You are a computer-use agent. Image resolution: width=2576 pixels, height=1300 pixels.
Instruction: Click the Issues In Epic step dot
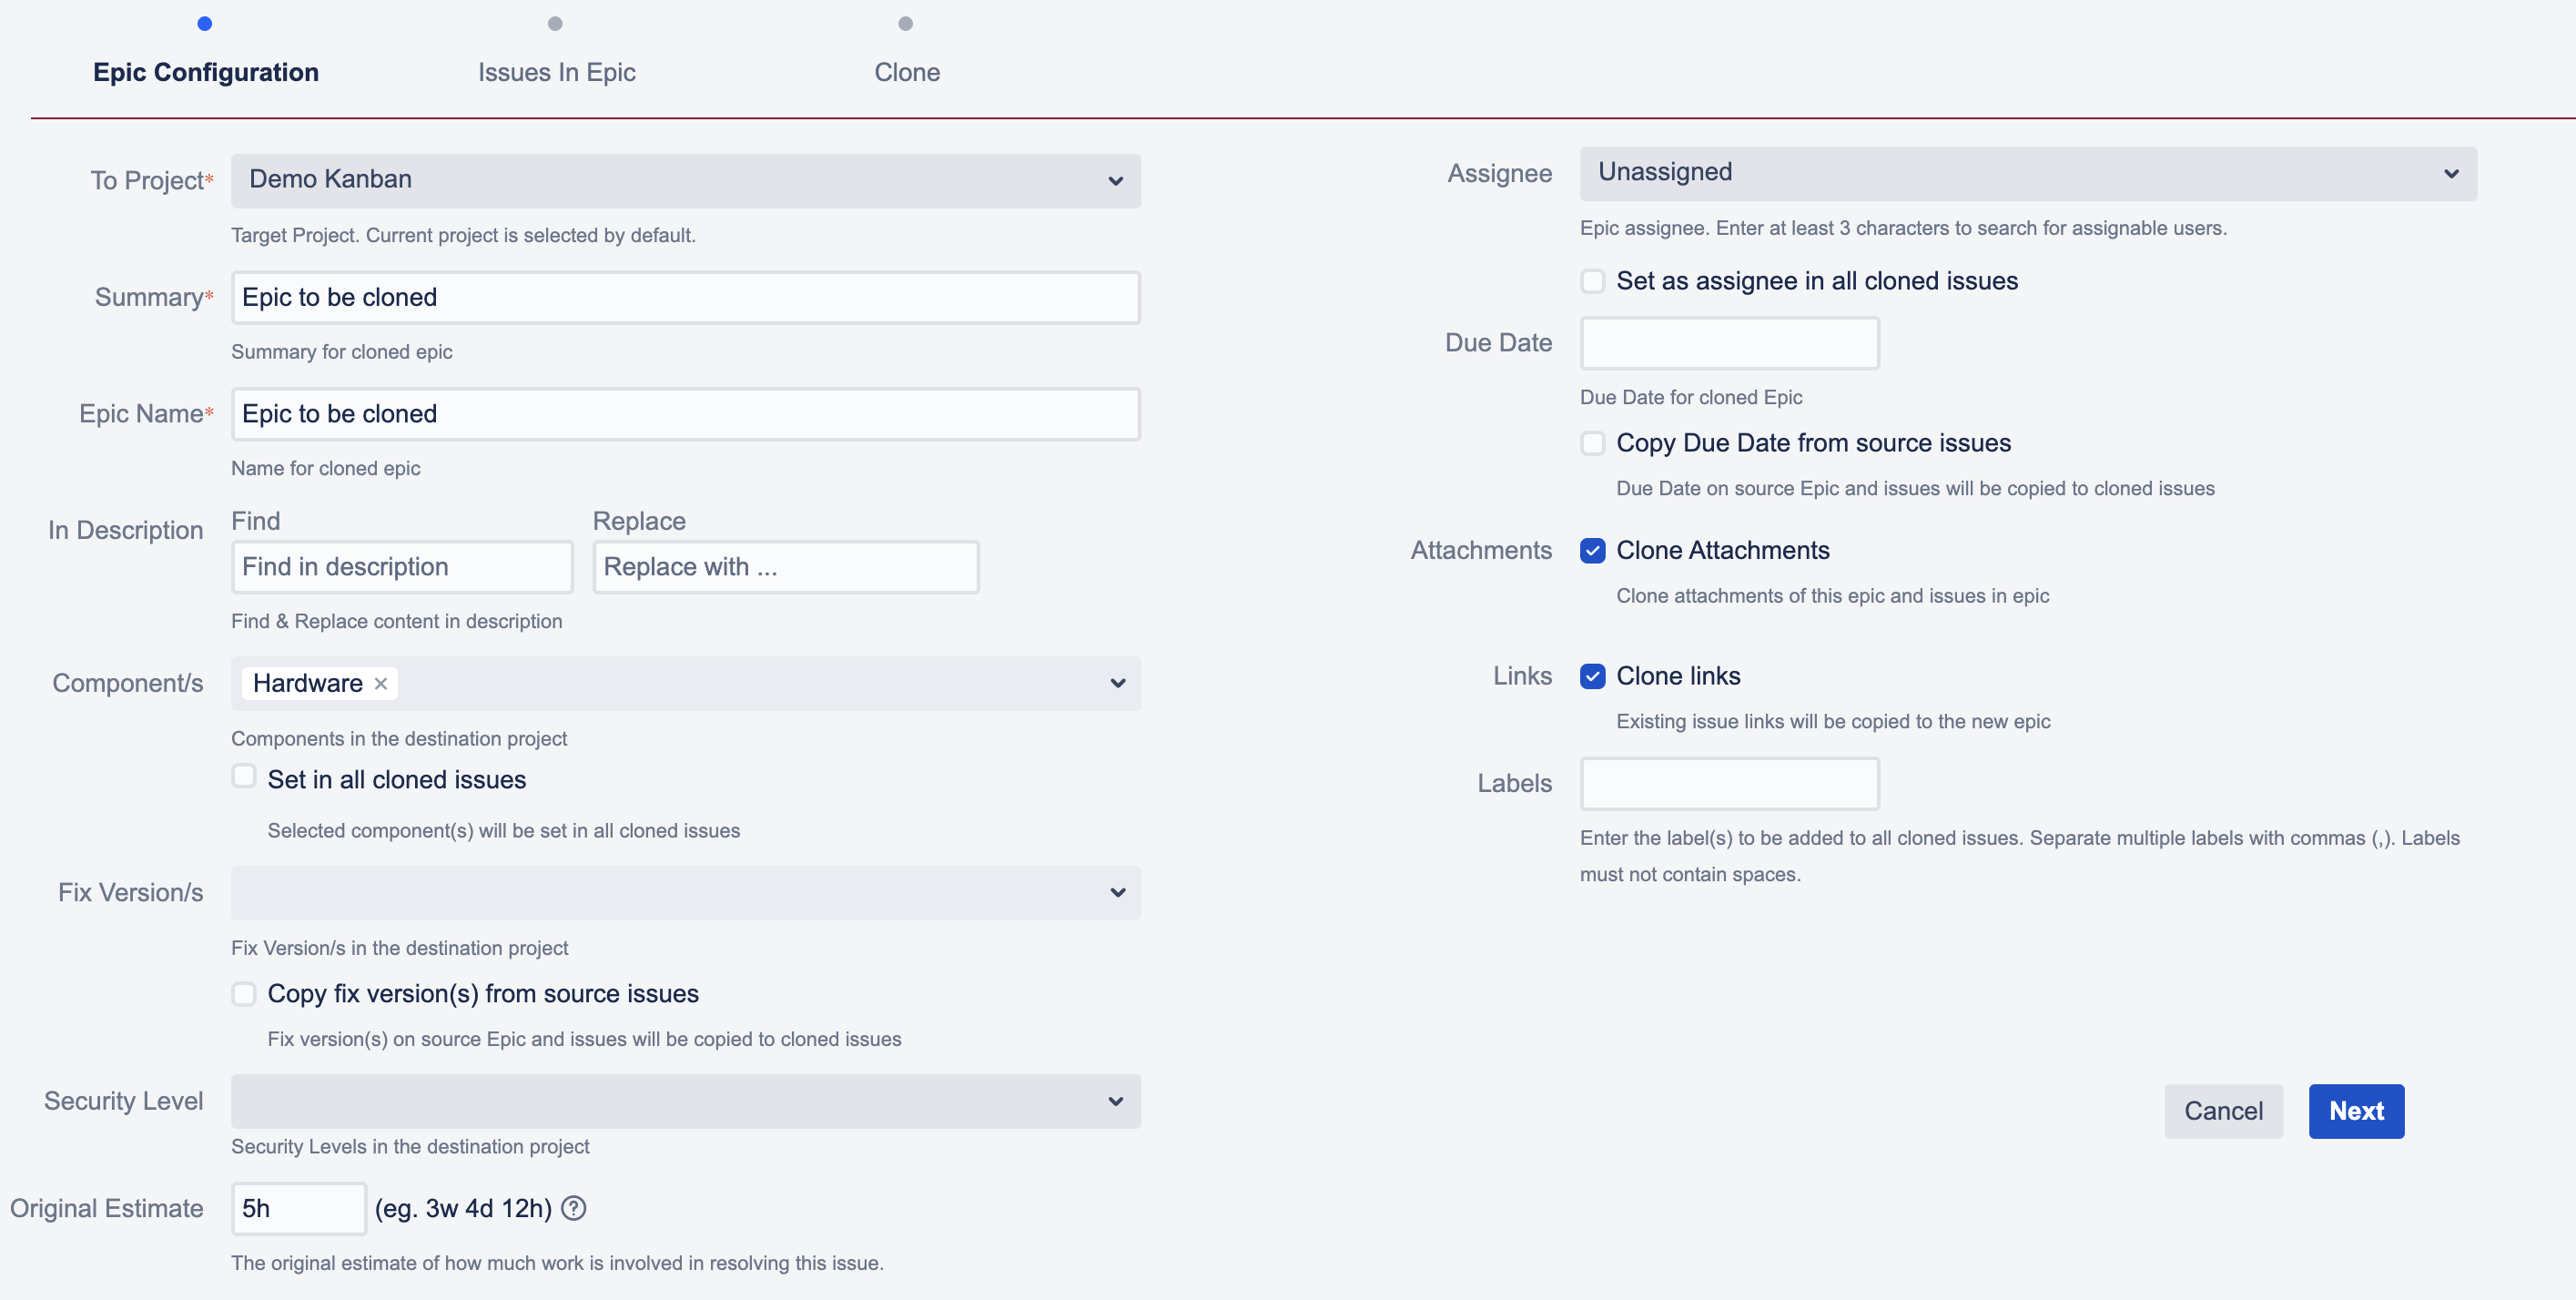(x=555, y=24)
